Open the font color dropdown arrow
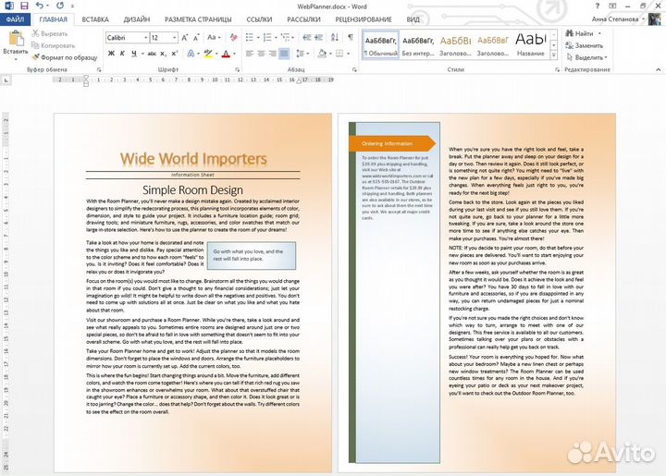 coord(234,54)
